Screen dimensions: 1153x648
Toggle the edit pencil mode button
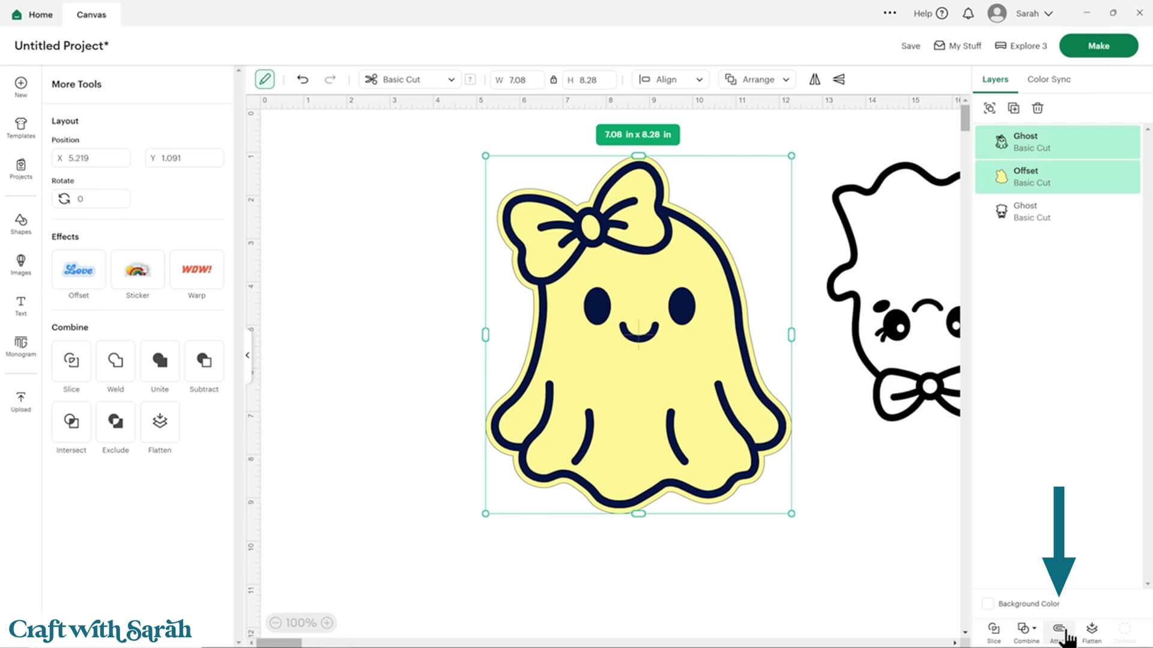[264, 79]
